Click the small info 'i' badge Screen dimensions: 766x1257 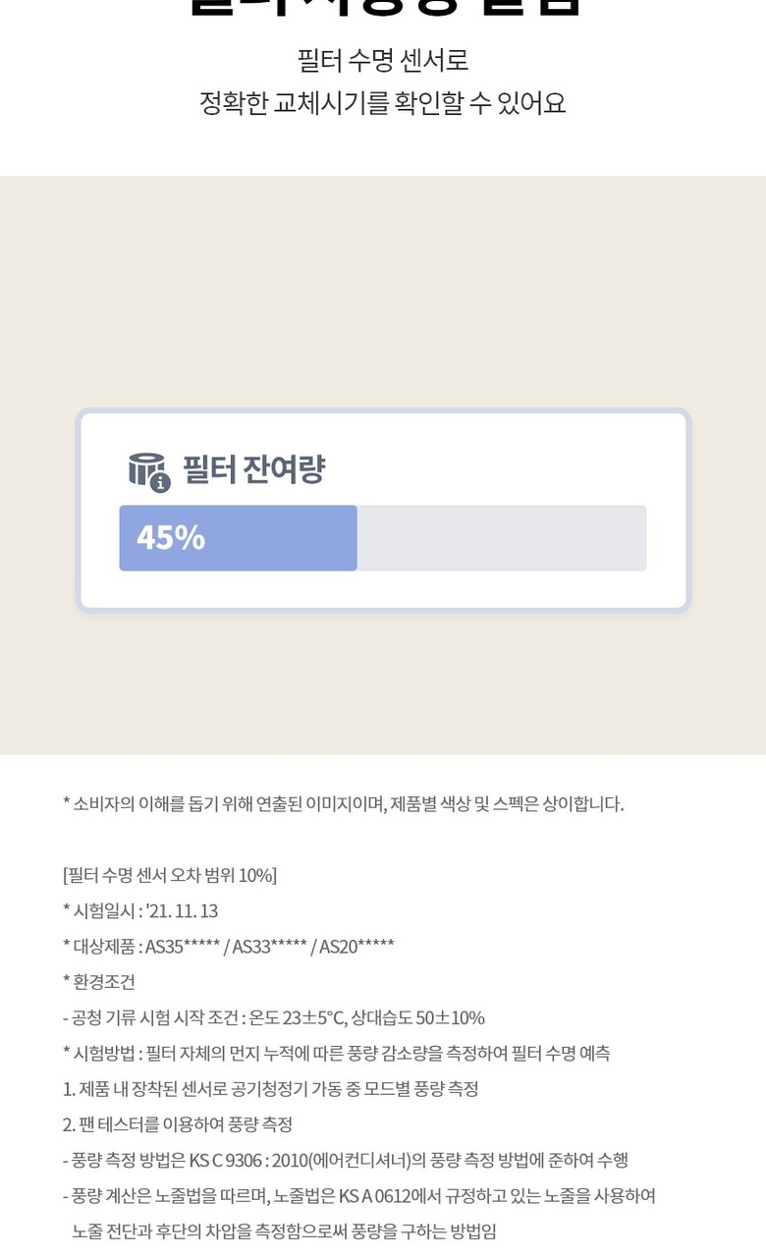pos(160,482)
